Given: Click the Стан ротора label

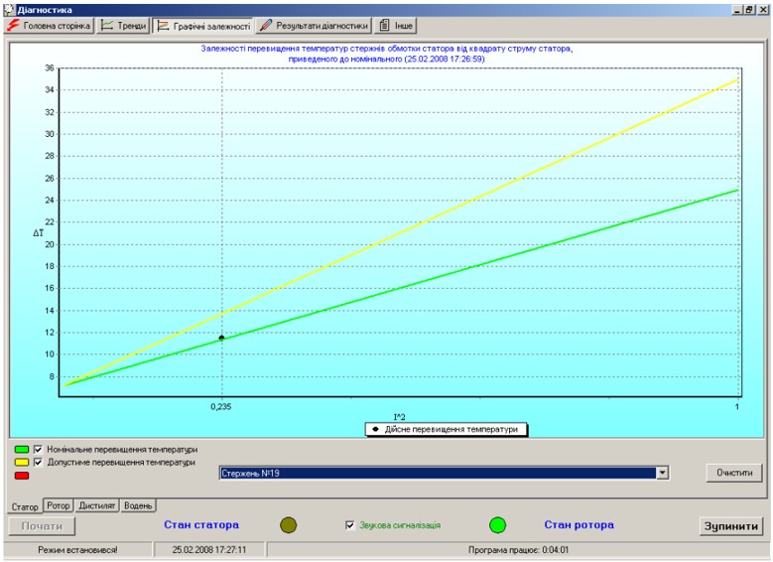Looking at the screenshot, I should point(580,525).
